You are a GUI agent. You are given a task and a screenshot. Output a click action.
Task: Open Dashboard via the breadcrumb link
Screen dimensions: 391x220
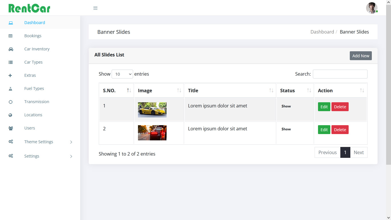[322, 32]
